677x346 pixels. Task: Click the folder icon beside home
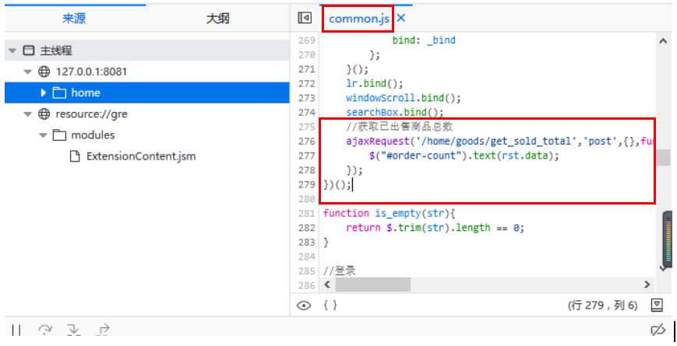(59, 93)
